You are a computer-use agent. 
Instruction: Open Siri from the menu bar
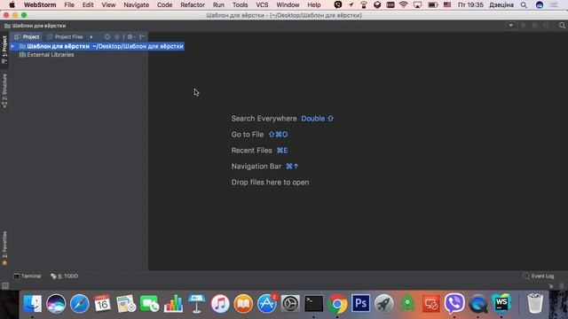[540, 4]
